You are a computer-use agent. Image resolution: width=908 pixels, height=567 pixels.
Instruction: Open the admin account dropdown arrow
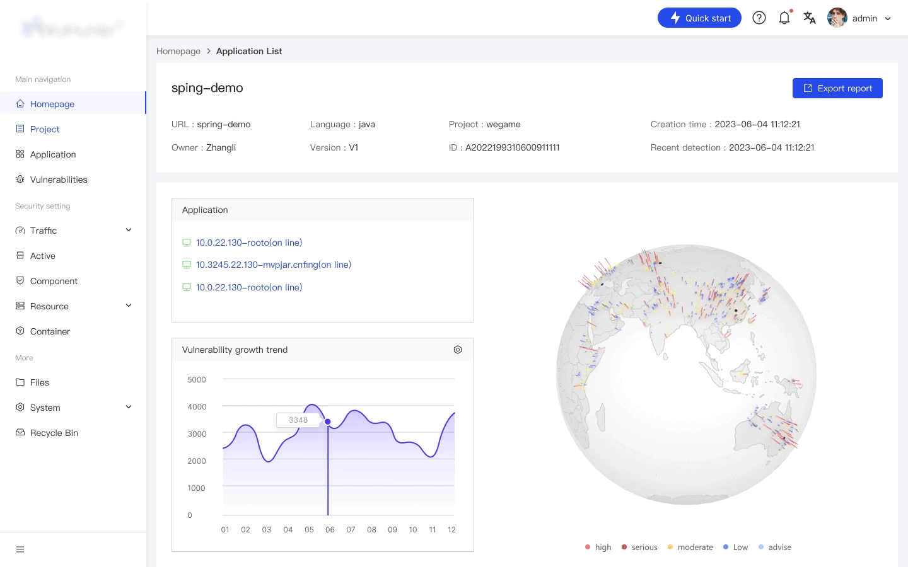click(x=888, y=18)
